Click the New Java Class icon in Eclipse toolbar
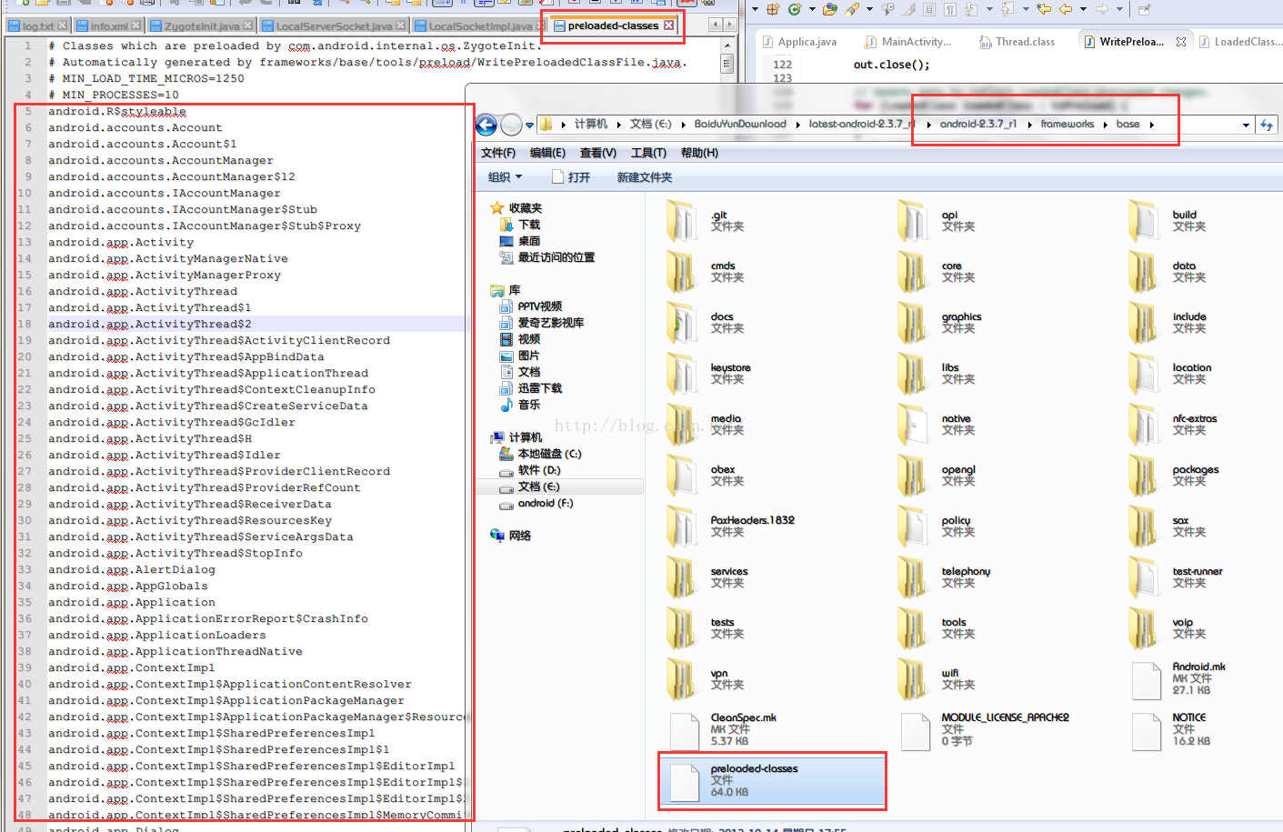The image size is (1283, 832). [x=795, y=9]
